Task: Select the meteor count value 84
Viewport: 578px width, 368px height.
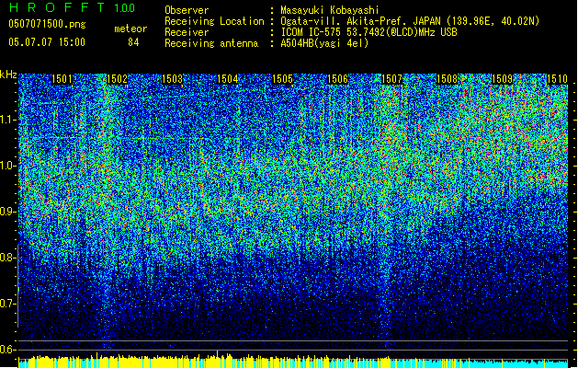Action: pyautogui.click(x=133, y=42)
